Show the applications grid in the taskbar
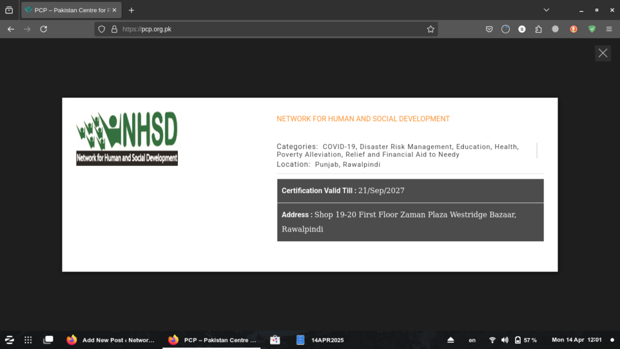The image size is (620, 349). [28, 340]
